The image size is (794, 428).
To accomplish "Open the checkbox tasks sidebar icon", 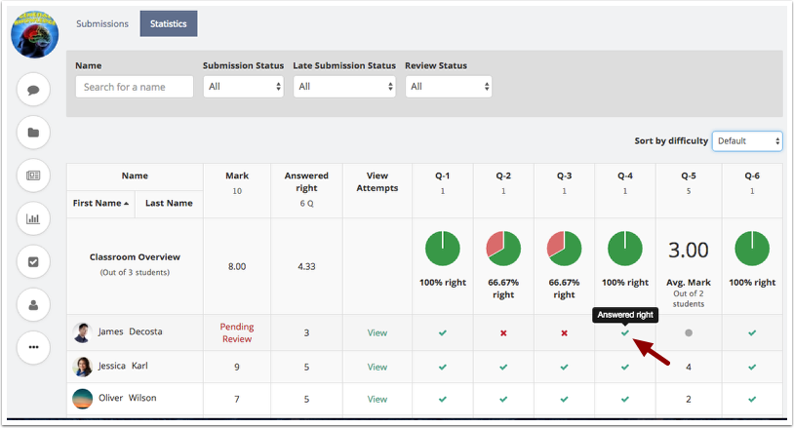I will click(x=33, y=261).
